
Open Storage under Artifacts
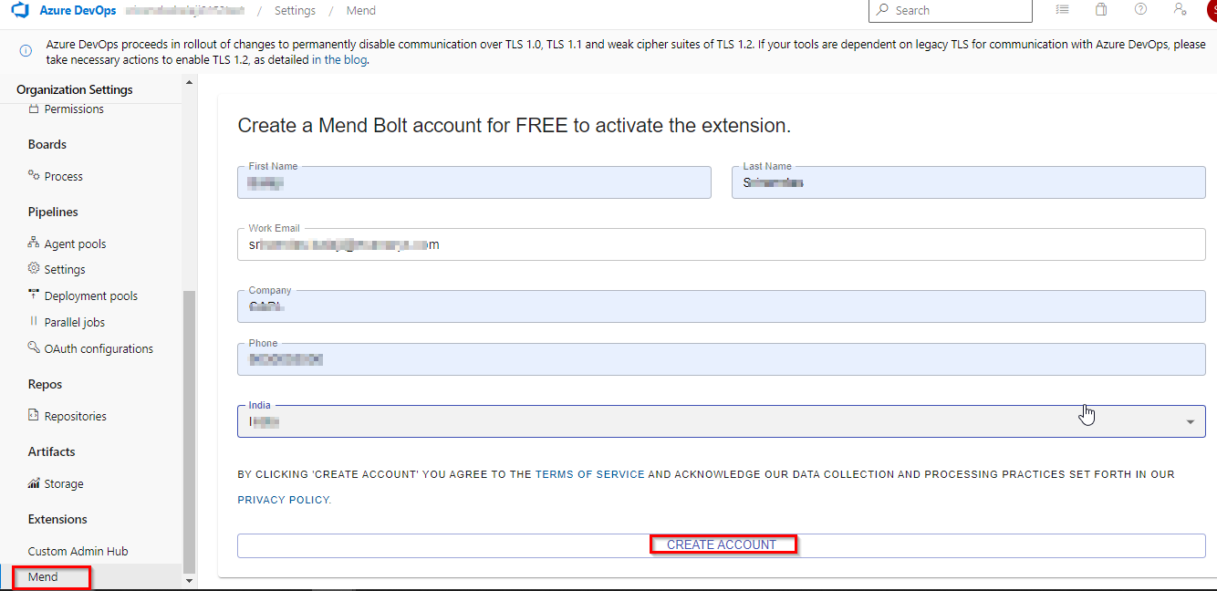64,483
